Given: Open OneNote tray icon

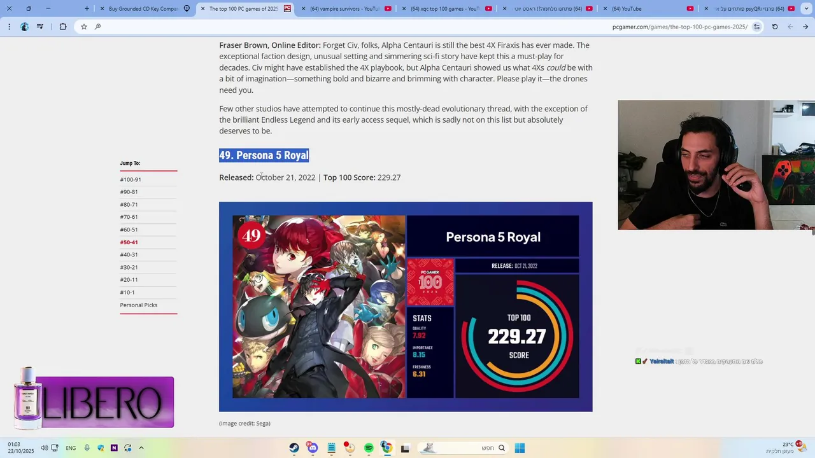Looking at the screenshot, I should 114,448.
